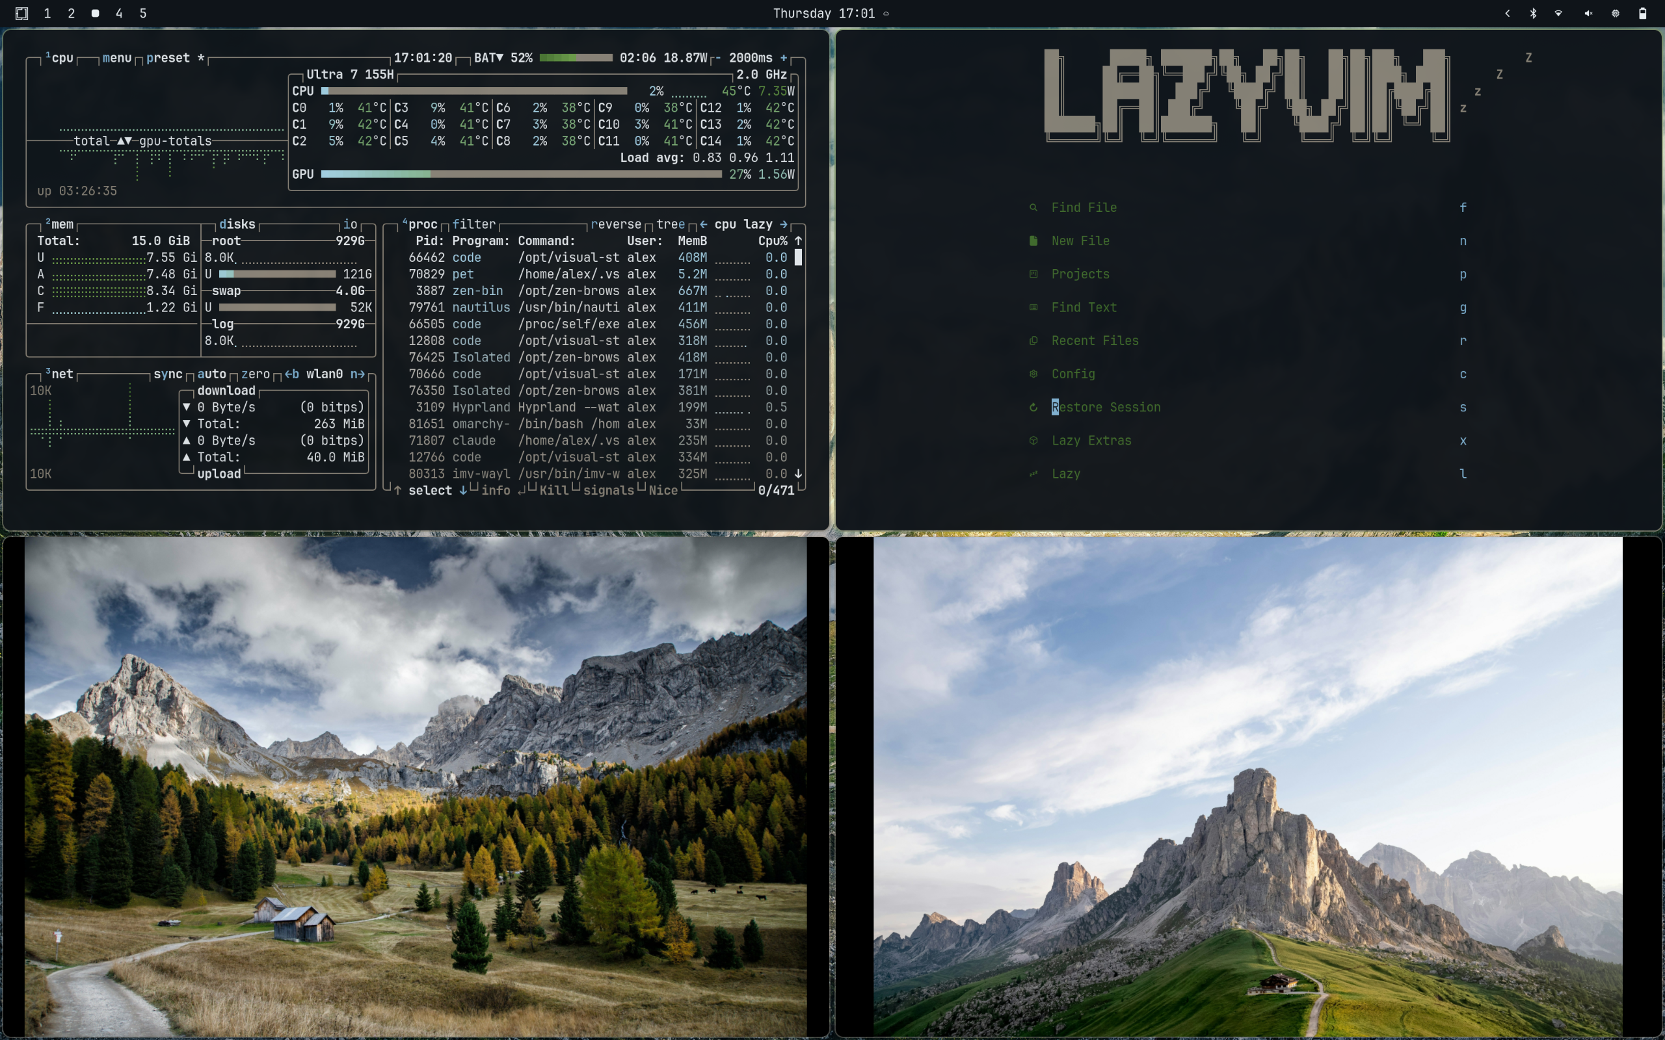Open Bluetooth settings from the top bar
1665x1040 pixels.
click(1533, 13)
